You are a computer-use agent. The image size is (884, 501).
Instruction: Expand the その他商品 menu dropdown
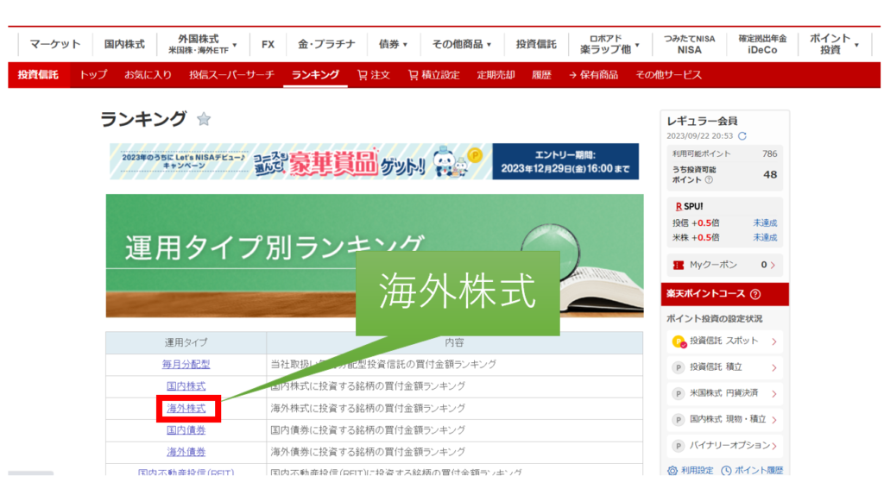tap(489, 45)
